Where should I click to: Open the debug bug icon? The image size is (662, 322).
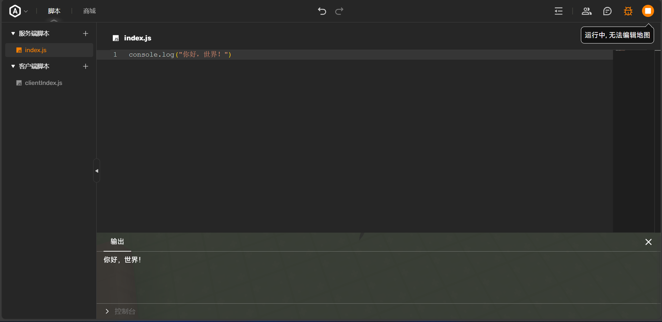pos(628,11)
